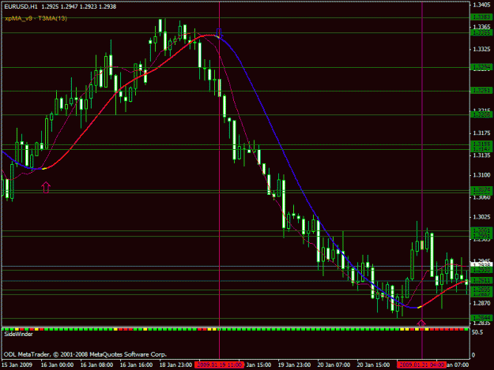Click the green 1.2911 price level tag

(481, 280)
